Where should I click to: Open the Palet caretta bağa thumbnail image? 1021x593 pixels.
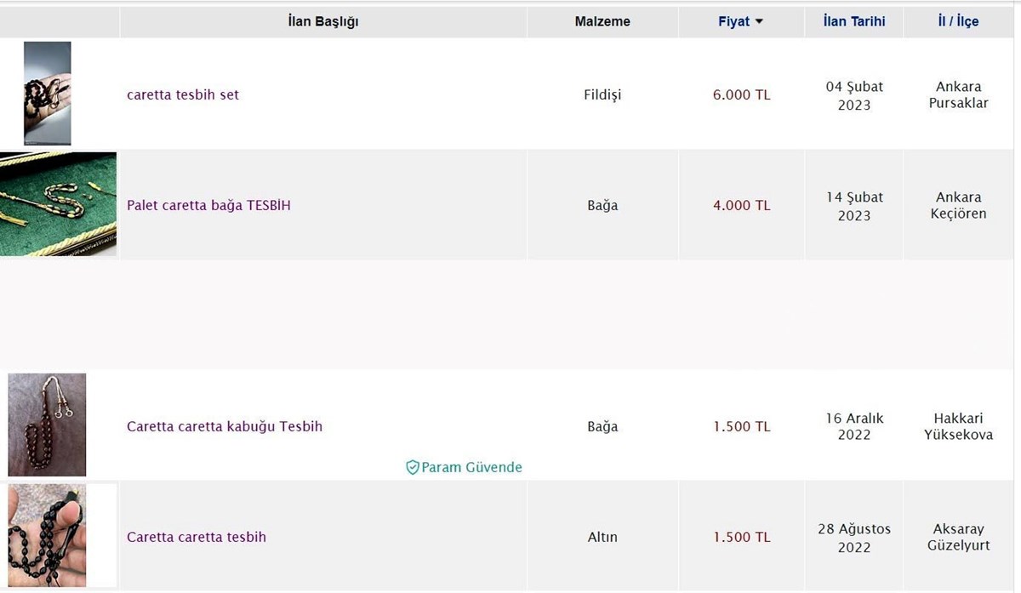pos(58,204)
